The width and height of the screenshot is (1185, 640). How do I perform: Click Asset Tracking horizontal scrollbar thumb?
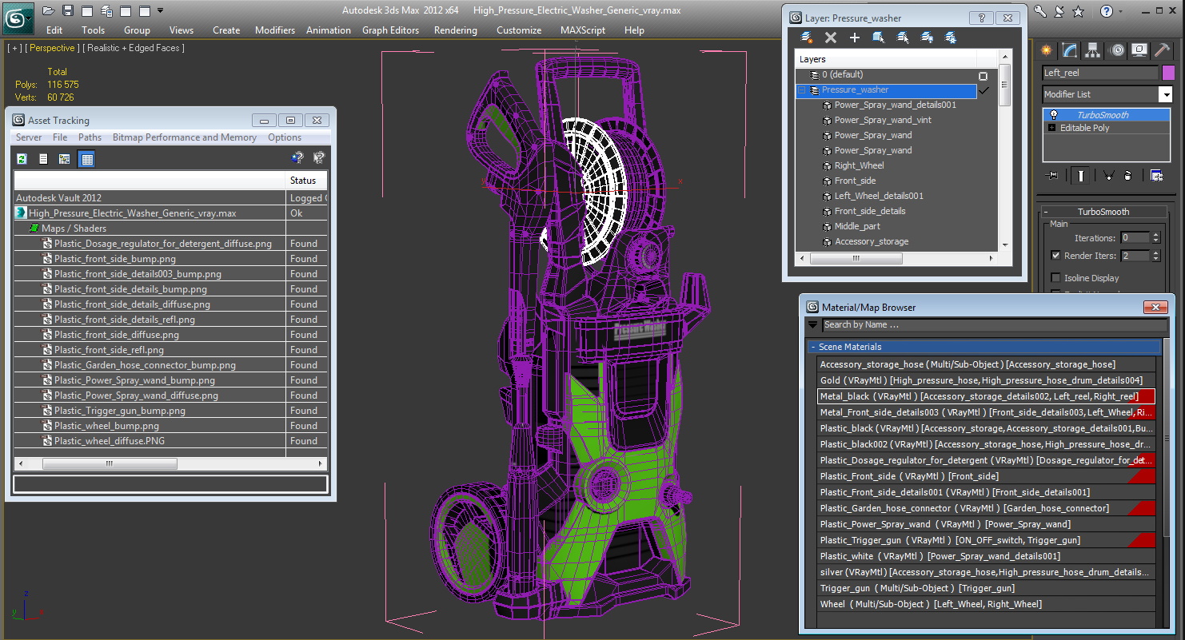tap(110, 463)
